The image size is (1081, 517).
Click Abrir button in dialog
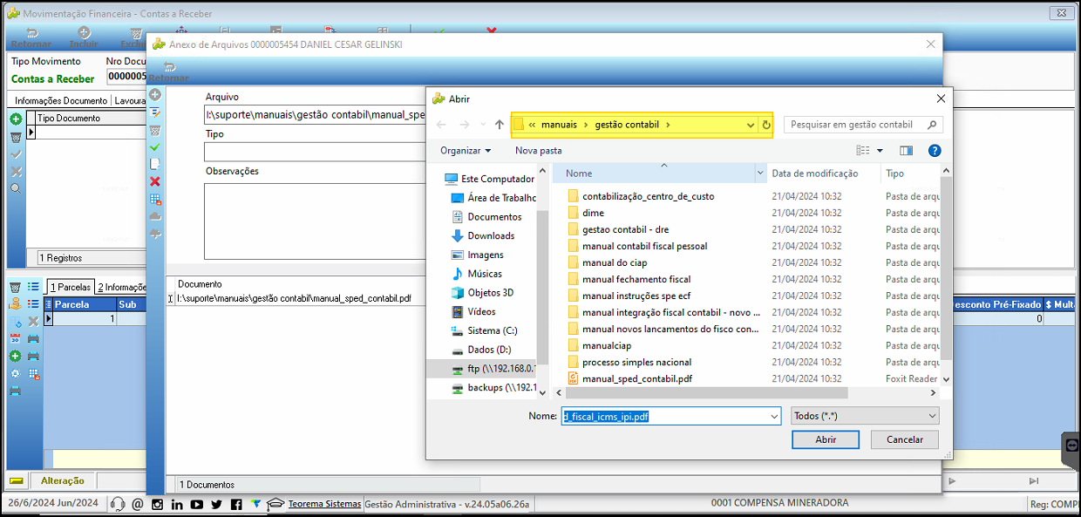(x=826, y=439)
